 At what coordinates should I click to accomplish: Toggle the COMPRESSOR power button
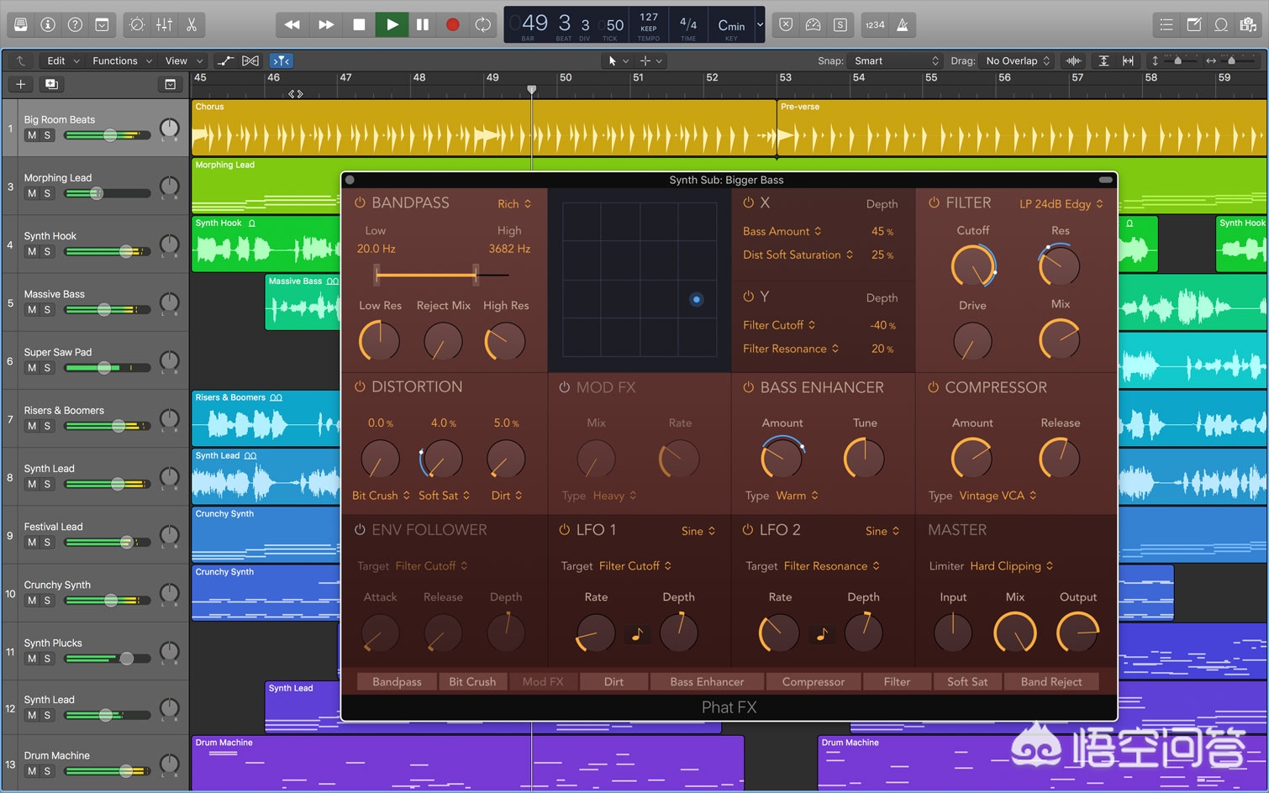pos(933,387)
